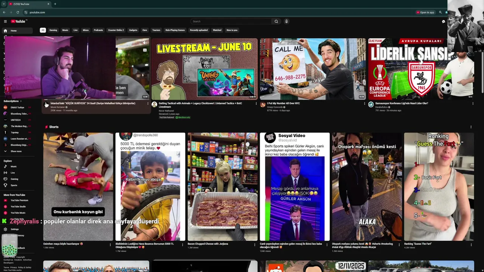The image size is (484, 272).
Task: Open the tab search dropdown arrow
Action: 3,4
